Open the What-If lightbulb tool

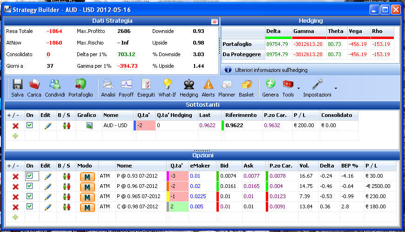168,84
